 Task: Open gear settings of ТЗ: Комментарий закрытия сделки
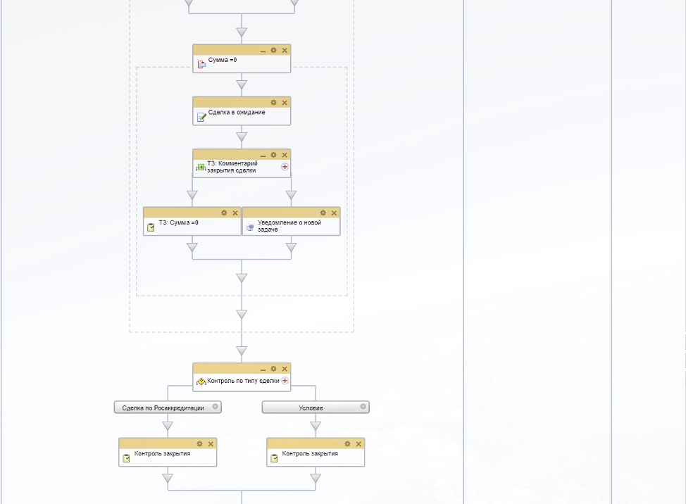(274, 155)
